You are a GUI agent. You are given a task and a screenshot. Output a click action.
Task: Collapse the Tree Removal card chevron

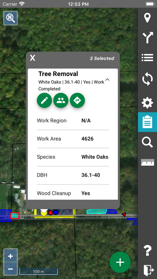click(x=107, y=79)
